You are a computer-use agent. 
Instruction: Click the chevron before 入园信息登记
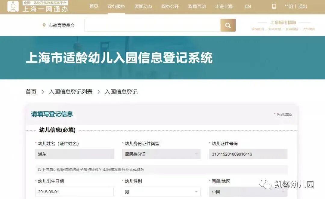coord(98,92)
